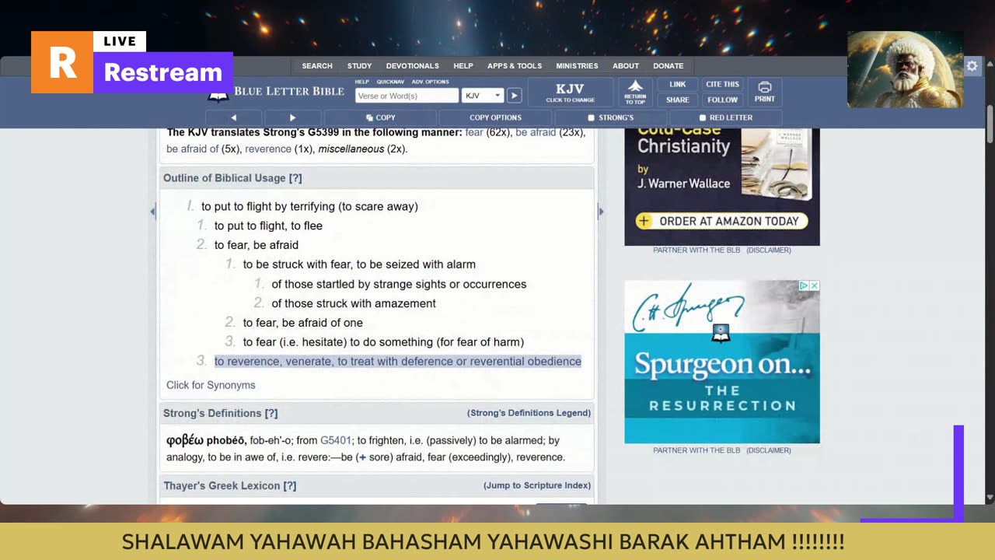Click 'to fear, be afraid of one'
The image size is (995, 560).
point(302,323)
